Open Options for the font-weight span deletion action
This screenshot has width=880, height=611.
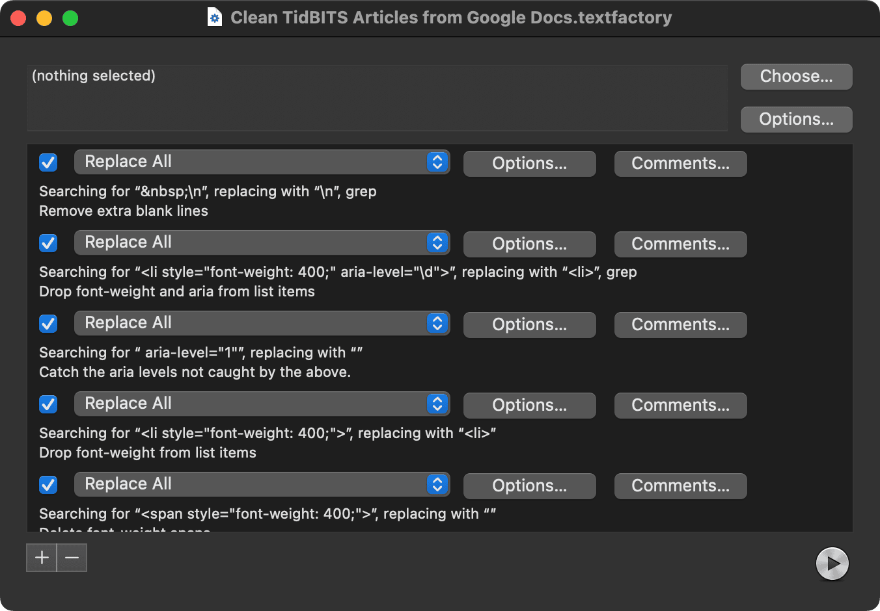pos(529,486)
